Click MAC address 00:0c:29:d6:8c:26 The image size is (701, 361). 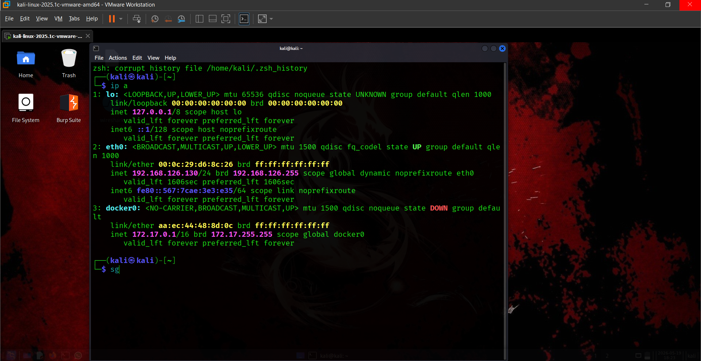196,164
